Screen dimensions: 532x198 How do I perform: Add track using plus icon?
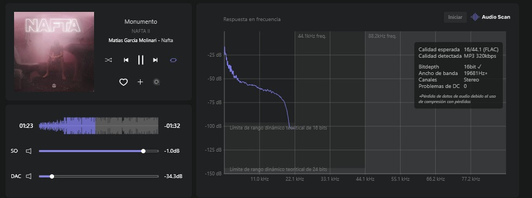point(140,82)
